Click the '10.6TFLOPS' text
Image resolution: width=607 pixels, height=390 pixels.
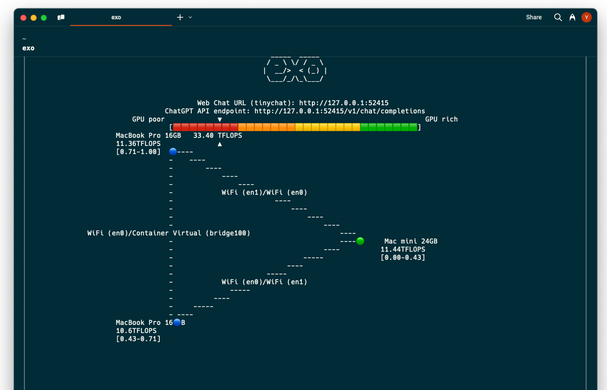[x=136, y=331]
